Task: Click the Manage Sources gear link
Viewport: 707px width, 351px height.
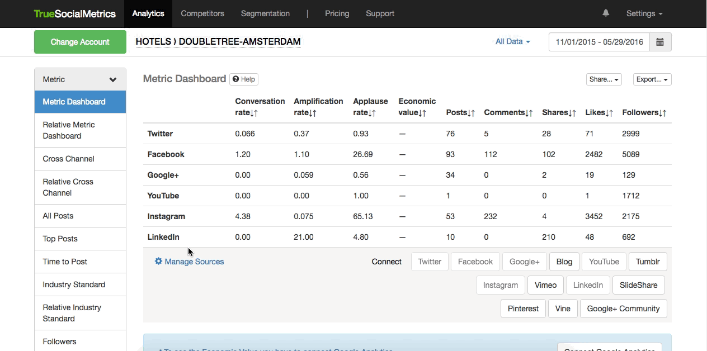Action: point(189,262)
